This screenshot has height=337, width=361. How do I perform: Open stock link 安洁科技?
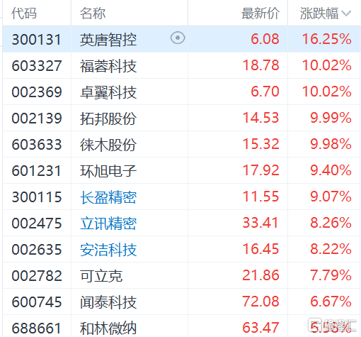pos(108,250)
